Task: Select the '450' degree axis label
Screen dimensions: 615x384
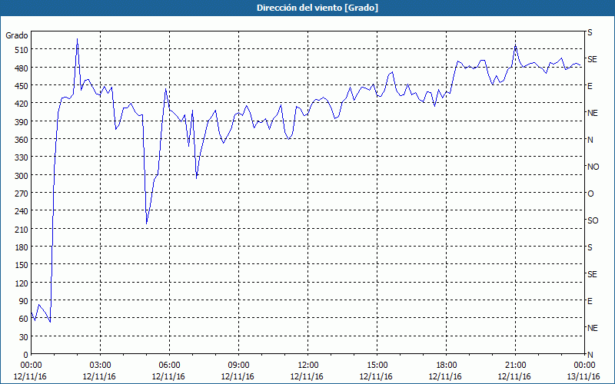Action: (22, 86)
